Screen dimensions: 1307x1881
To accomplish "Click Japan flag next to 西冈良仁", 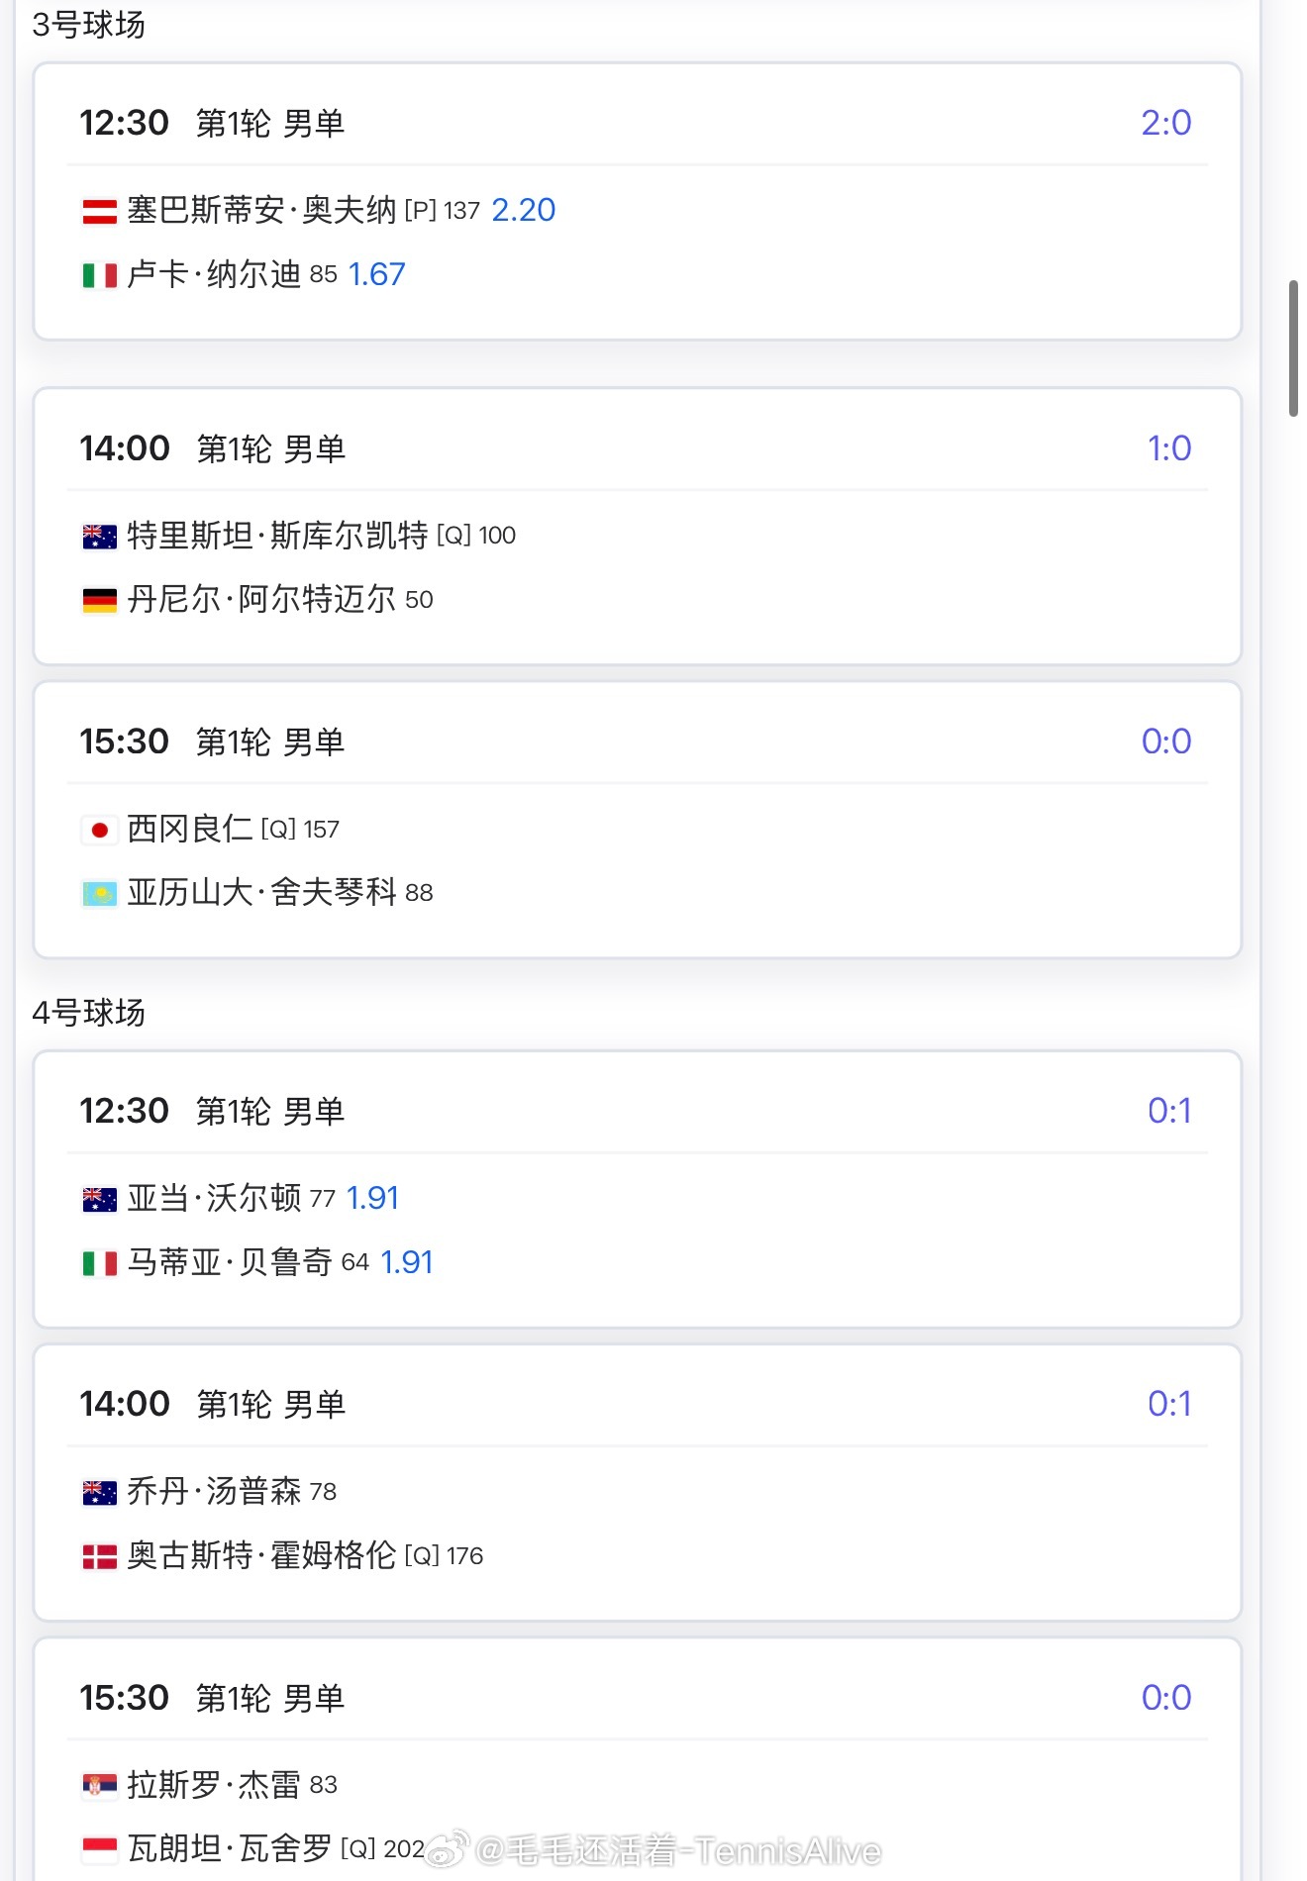I will (99, 830).
